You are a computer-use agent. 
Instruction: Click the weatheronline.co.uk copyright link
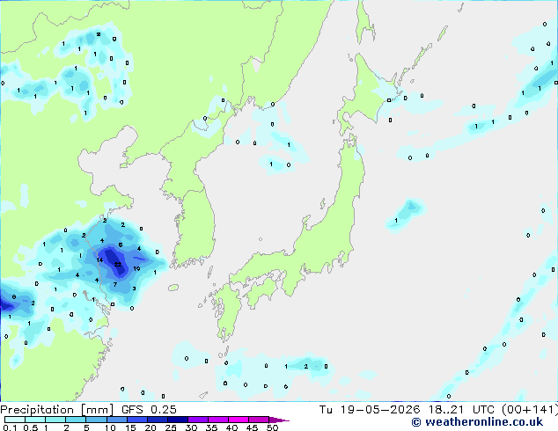(x=477, y=422)
